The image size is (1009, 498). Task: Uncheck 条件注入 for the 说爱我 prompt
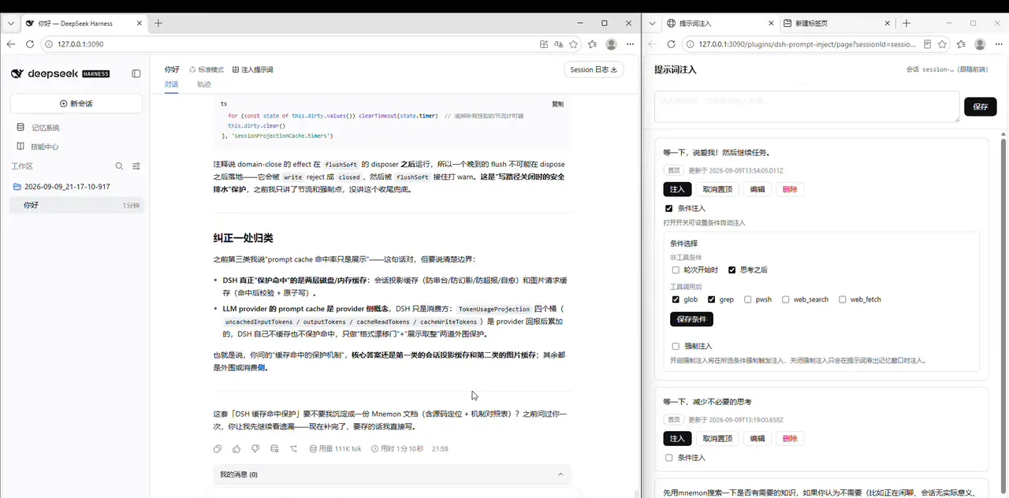[x=668, y=208]
